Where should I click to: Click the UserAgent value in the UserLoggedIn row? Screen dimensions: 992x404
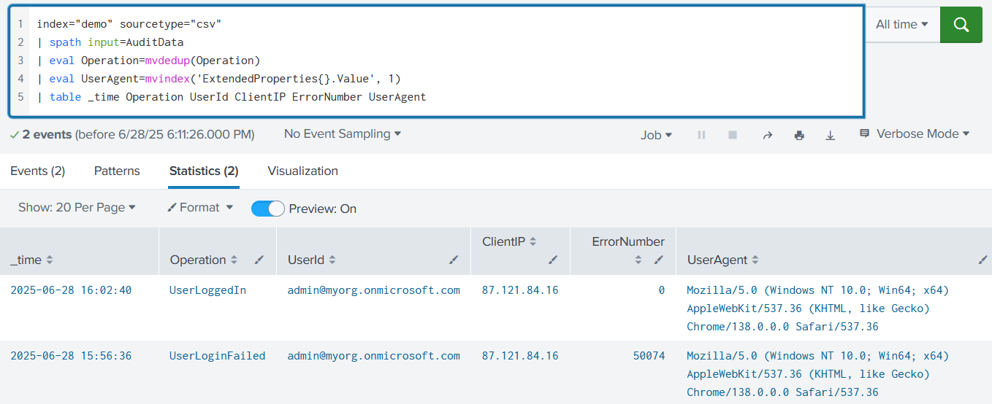point(817,308)
